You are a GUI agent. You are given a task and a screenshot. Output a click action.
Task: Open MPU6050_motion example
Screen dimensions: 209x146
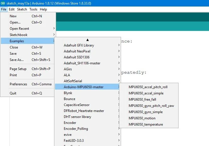coord(149,118)
